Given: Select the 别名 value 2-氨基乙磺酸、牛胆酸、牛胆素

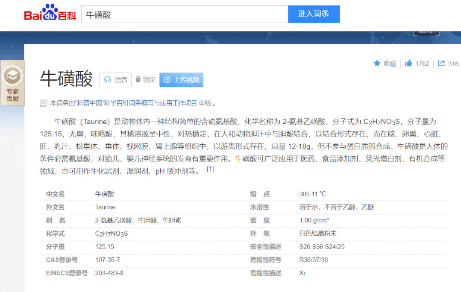Looking at the screenshot, I should (x=138, y=220).
